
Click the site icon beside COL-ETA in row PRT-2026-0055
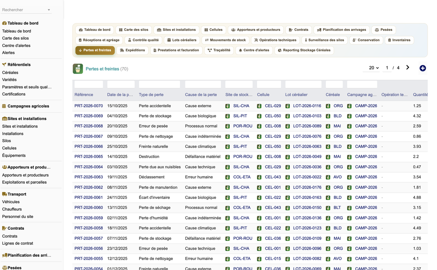click(x=228, y=259)
